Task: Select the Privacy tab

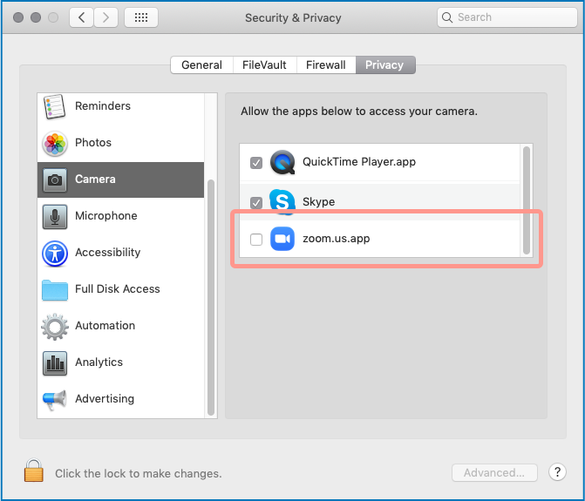Action: point(385,64)
